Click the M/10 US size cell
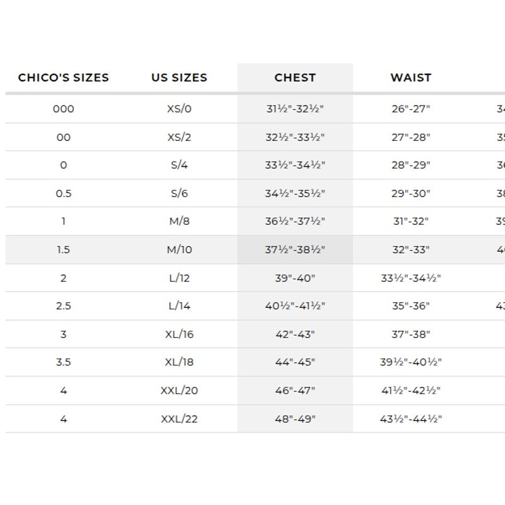505x505 pixels. (x=179, y=249)
